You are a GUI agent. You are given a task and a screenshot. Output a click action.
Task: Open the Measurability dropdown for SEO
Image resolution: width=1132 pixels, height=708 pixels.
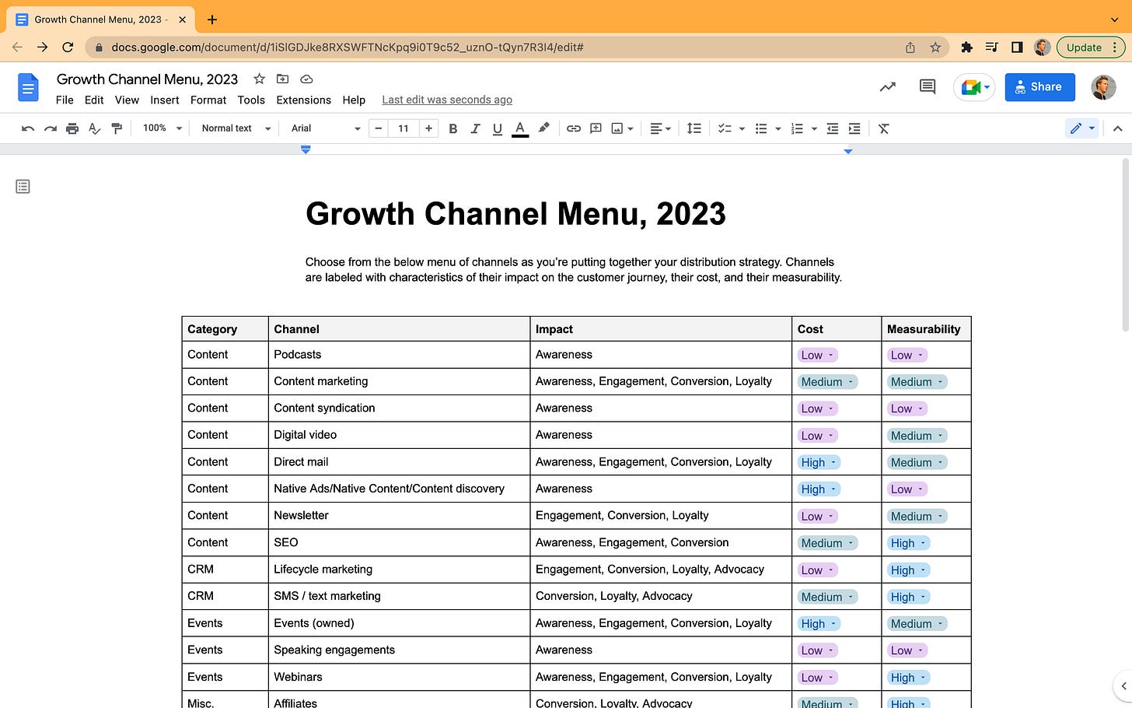(908, 543)
